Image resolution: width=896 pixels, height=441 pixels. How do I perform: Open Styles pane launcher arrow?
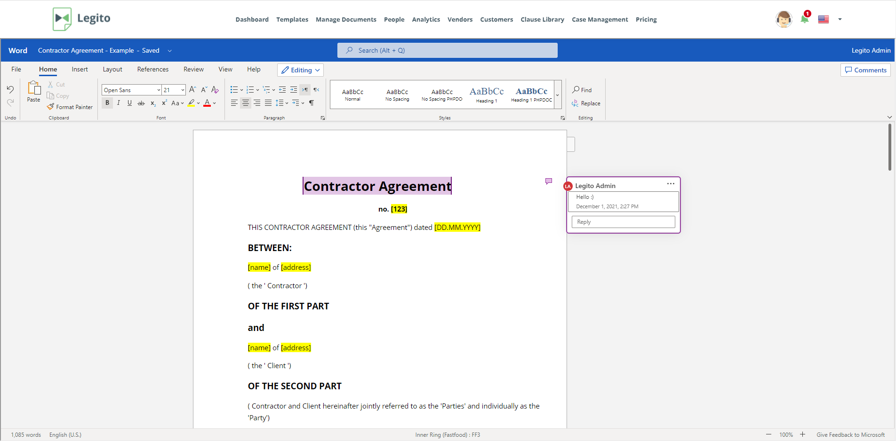pyautogui.click(x=563, y=118)
